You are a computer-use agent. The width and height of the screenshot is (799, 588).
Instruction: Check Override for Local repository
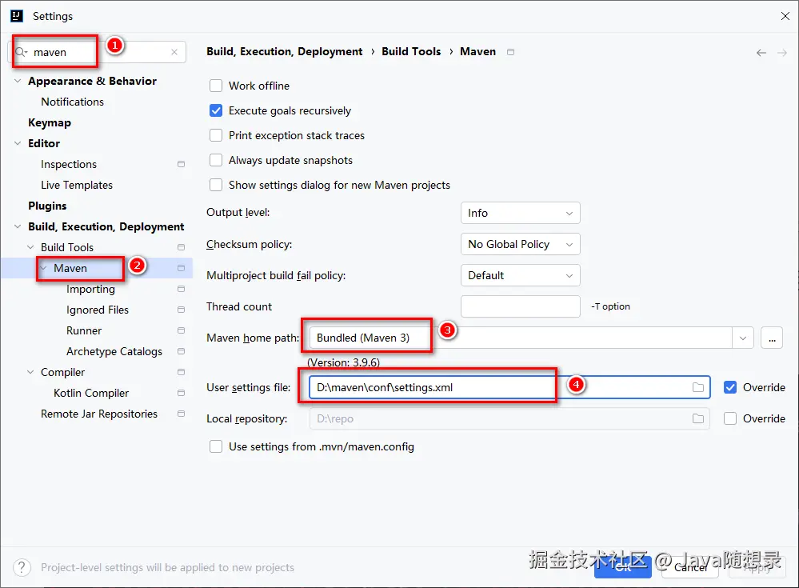730,418
